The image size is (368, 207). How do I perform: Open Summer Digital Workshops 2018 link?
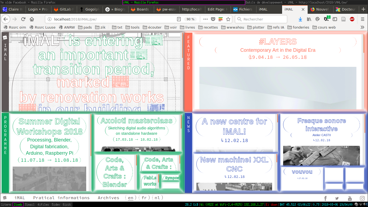pos(50,126)
